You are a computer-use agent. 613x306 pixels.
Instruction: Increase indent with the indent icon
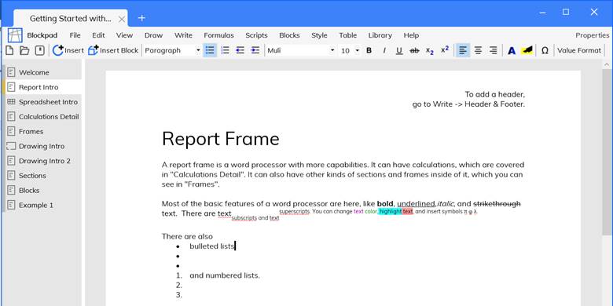tap(255, 50)
